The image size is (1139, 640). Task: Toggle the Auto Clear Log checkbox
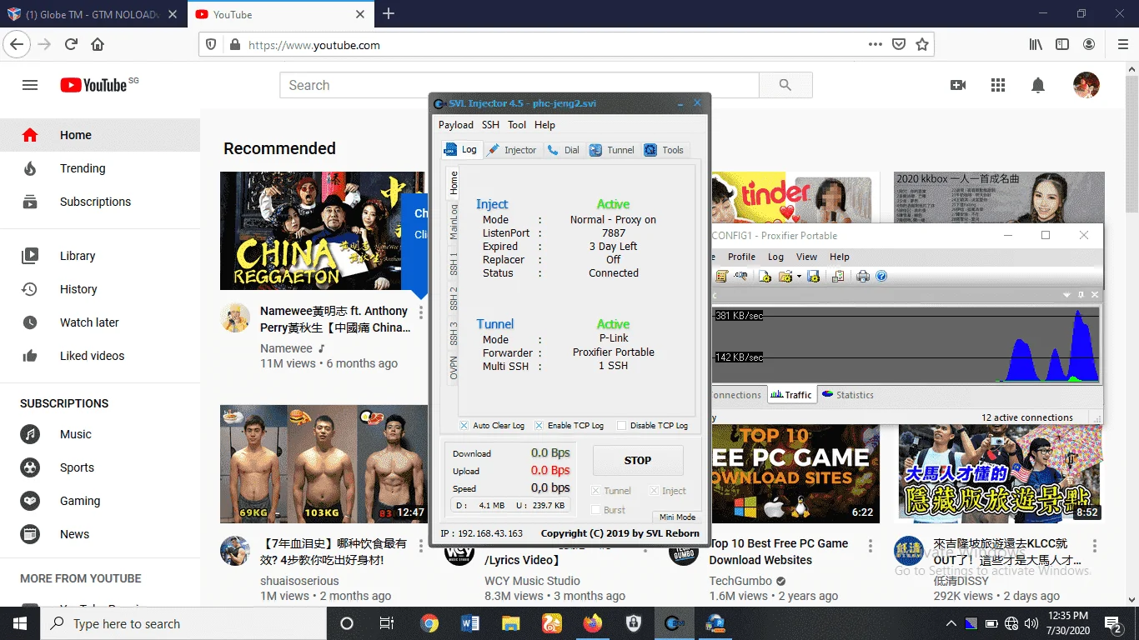464,425
